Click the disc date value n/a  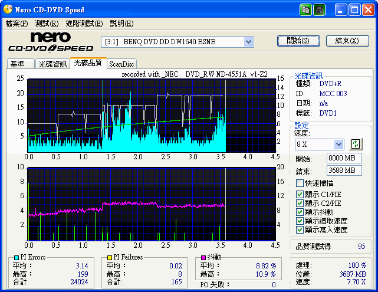coord(324,103)
